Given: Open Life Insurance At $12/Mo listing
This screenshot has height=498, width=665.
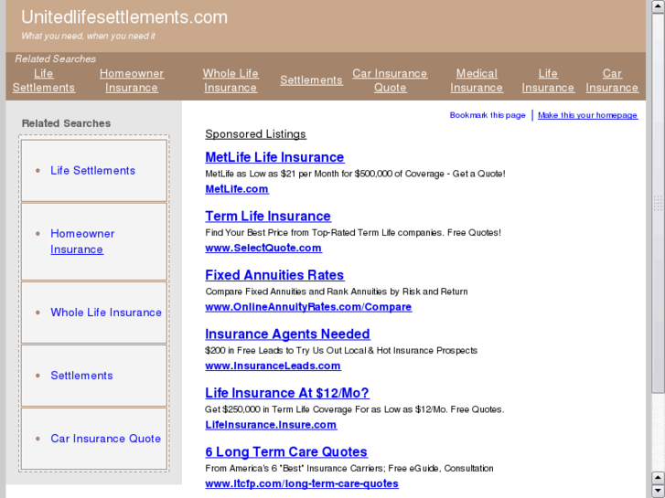Looking at the screenshot, I should coord(287,393).
